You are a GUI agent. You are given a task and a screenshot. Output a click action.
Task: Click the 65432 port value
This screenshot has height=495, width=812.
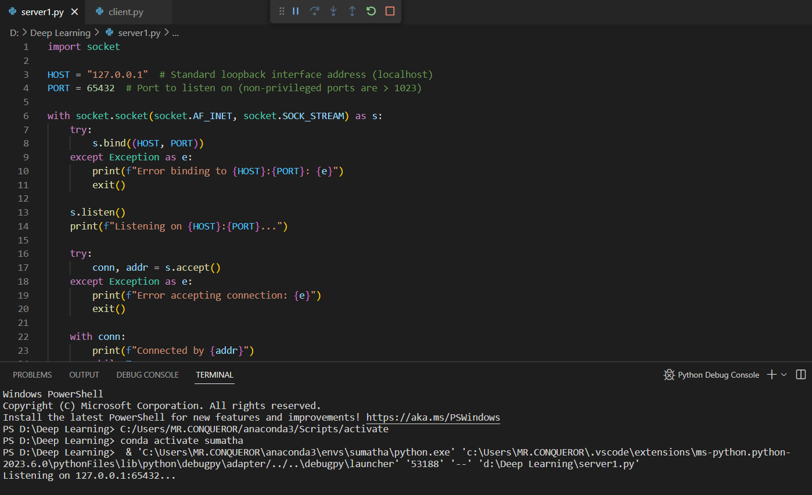pyautogui.click(x=100, y=88)
